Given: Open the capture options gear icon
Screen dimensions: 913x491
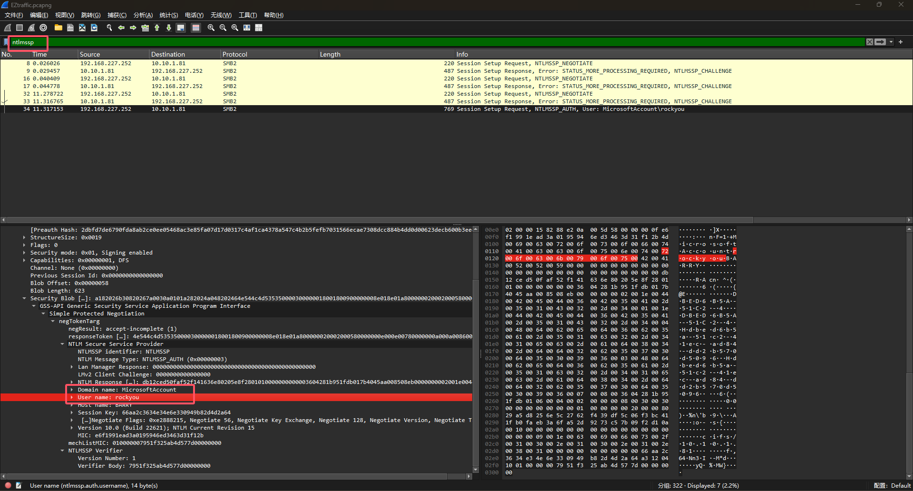Looking at the screenshot, I should (43, 28).
